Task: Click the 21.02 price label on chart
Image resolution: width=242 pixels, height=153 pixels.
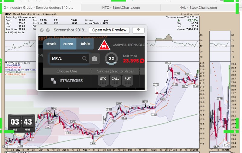Action: click(x=156, y=84)
